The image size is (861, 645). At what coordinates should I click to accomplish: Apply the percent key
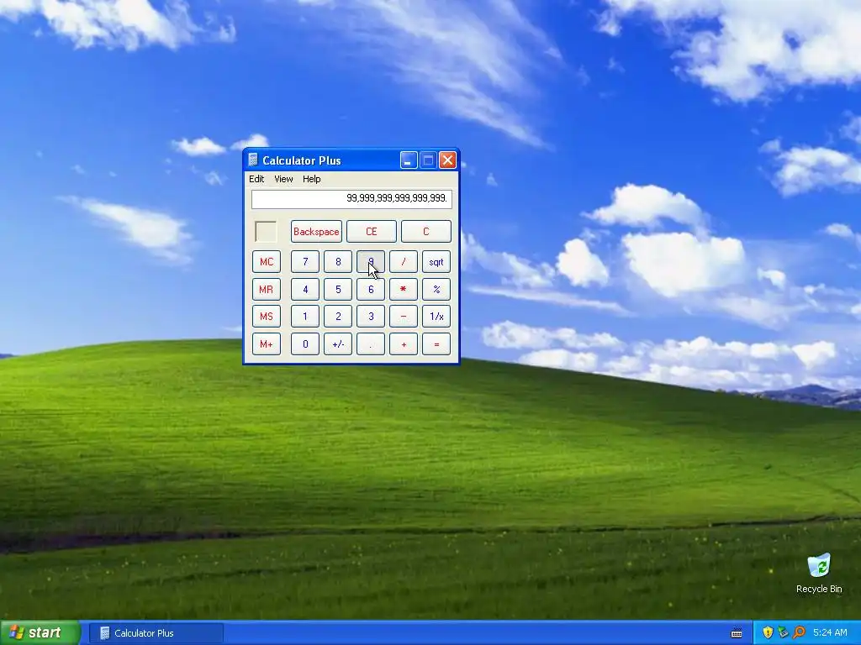click(436, 289)
